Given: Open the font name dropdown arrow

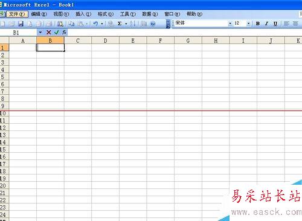Looking at the screenshot, I should 230,24.
